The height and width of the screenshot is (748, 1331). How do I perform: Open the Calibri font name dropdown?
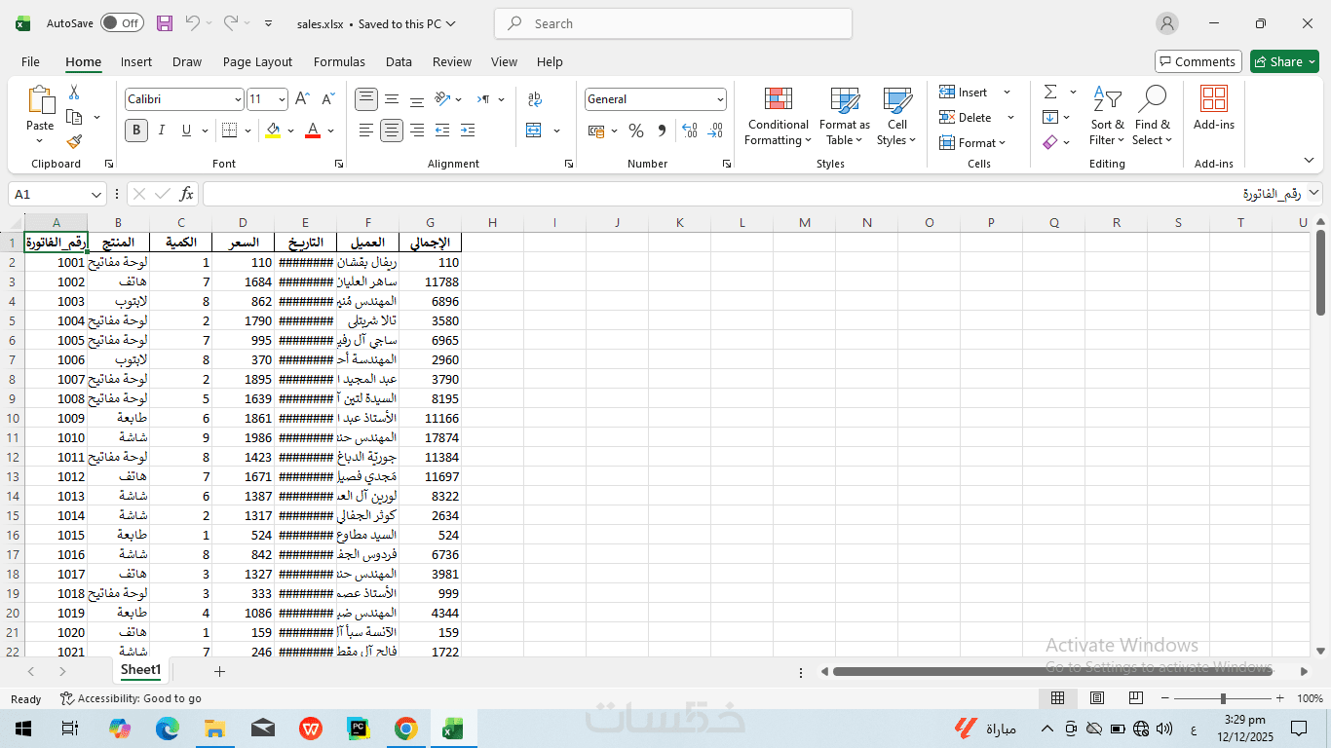238,99
